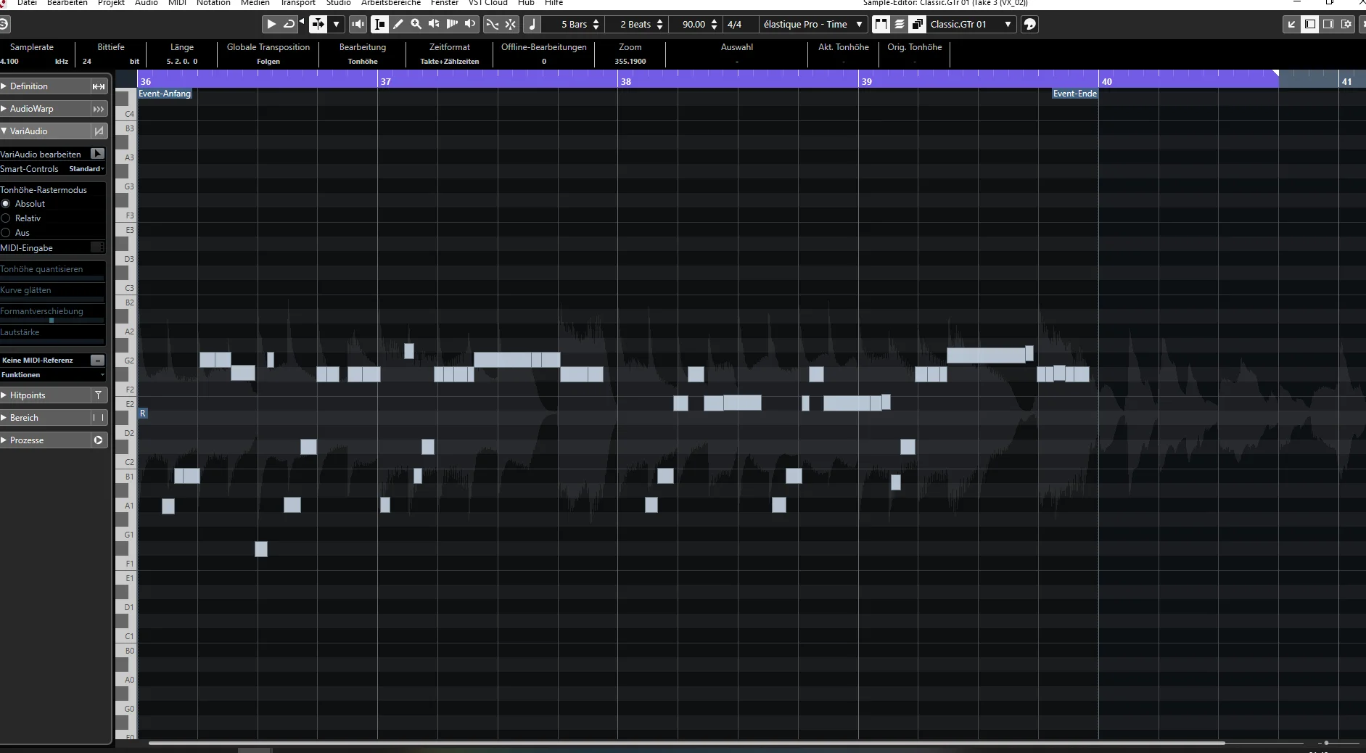
Task: Click the musical mode note icon
Action: (x=532, y=24)
